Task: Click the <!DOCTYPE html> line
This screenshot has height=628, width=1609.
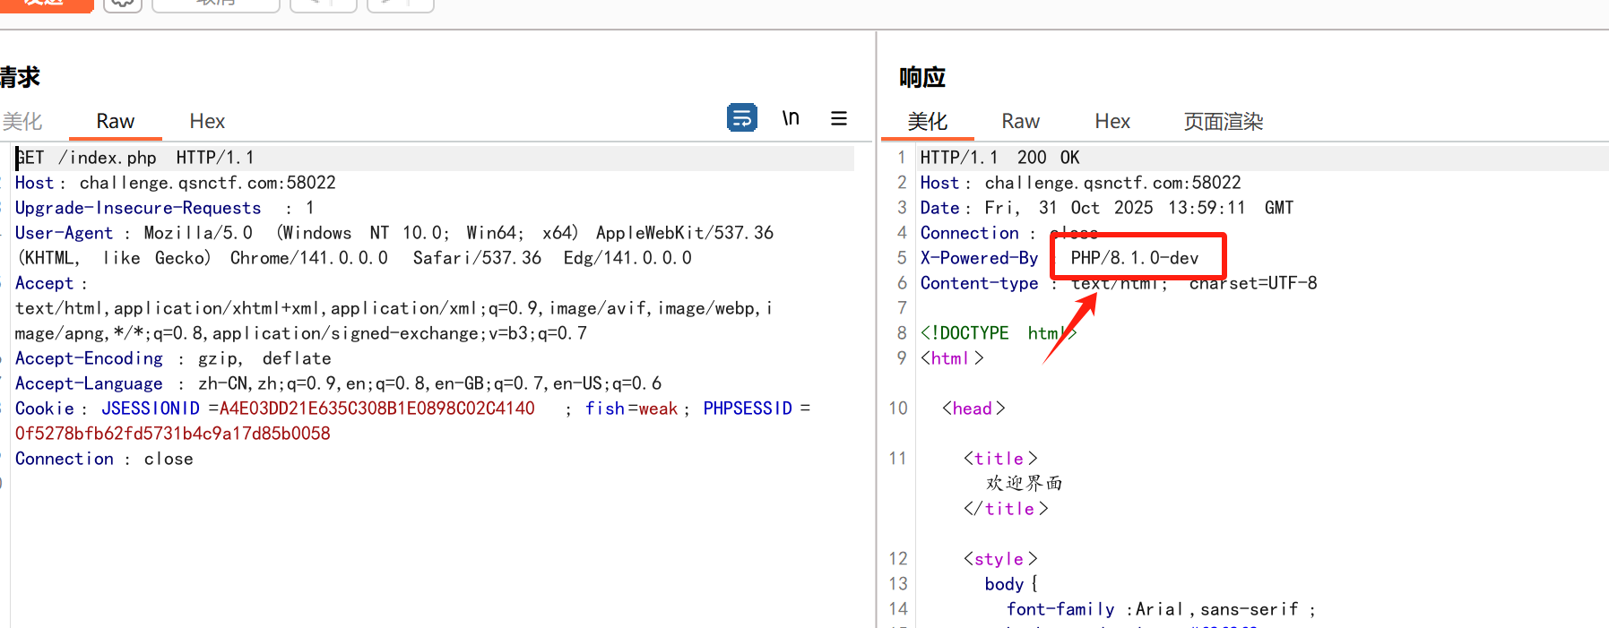Action: [999, 333]
